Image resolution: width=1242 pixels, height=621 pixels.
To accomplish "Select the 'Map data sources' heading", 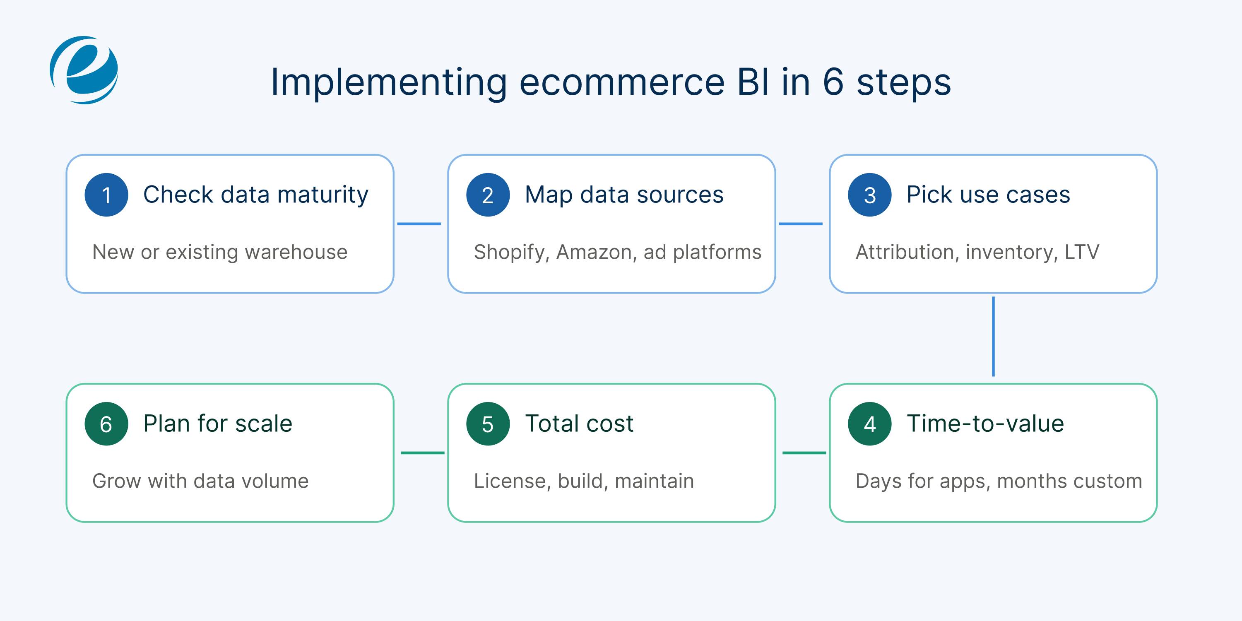I will [624, 195].
